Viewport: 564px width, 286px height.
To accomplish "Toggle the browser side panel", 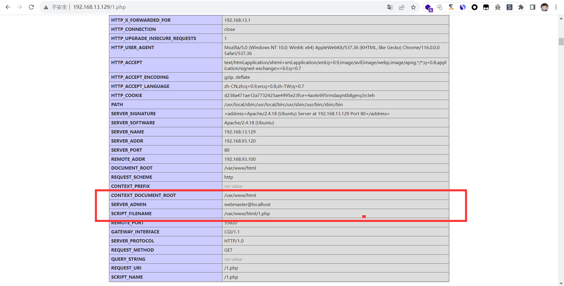I will click(533, 7).
